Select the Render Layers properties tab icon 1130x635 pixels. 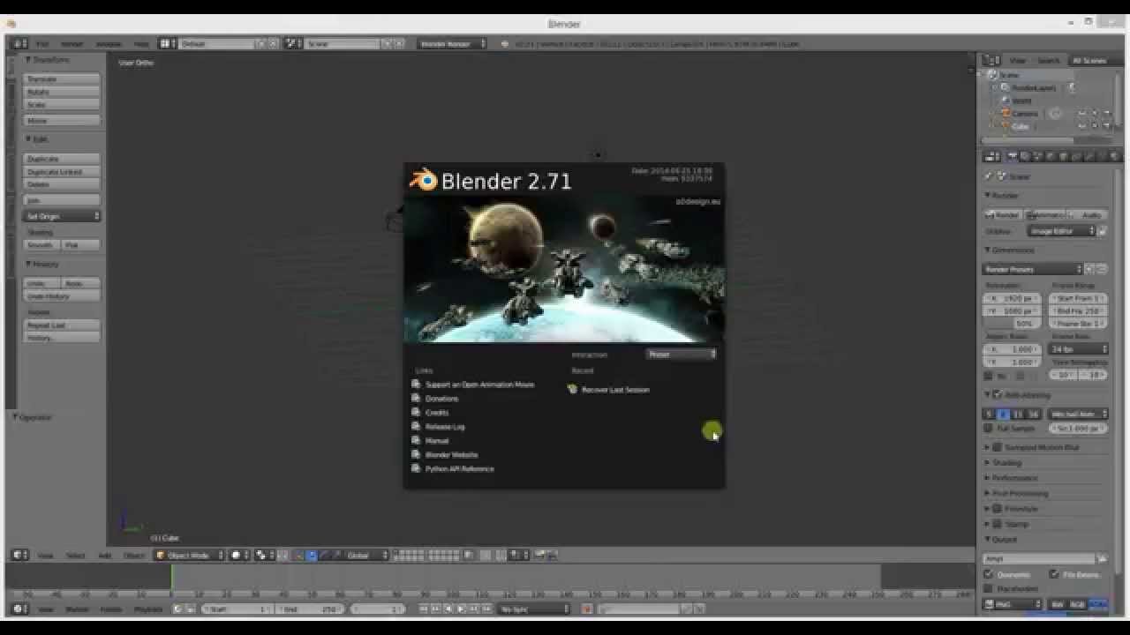click(x=1025, y=156)
